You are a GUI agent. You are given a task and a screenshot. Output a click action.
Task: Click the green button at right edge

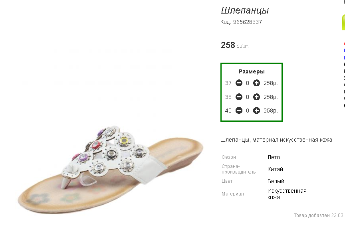pyautogui.click(x=343, y=22)
